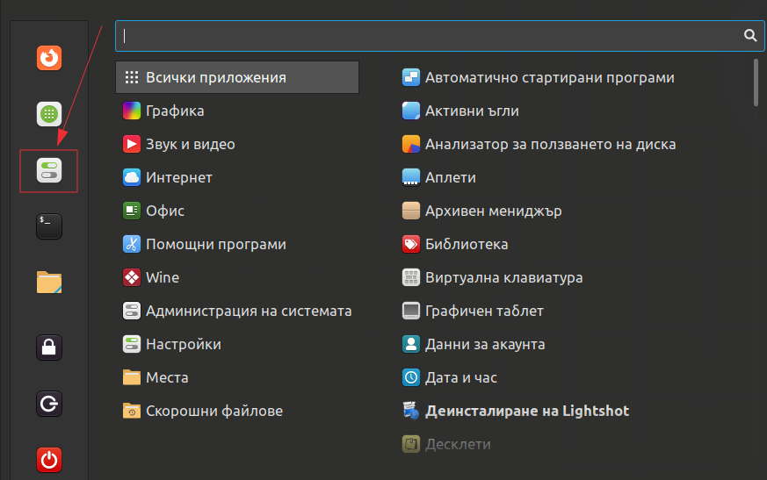Open the Помощни програми category

pos(237,244)
